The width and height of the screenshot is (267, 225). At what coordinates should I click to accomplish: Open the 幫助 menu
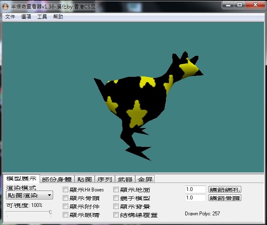tap(58, 17)
